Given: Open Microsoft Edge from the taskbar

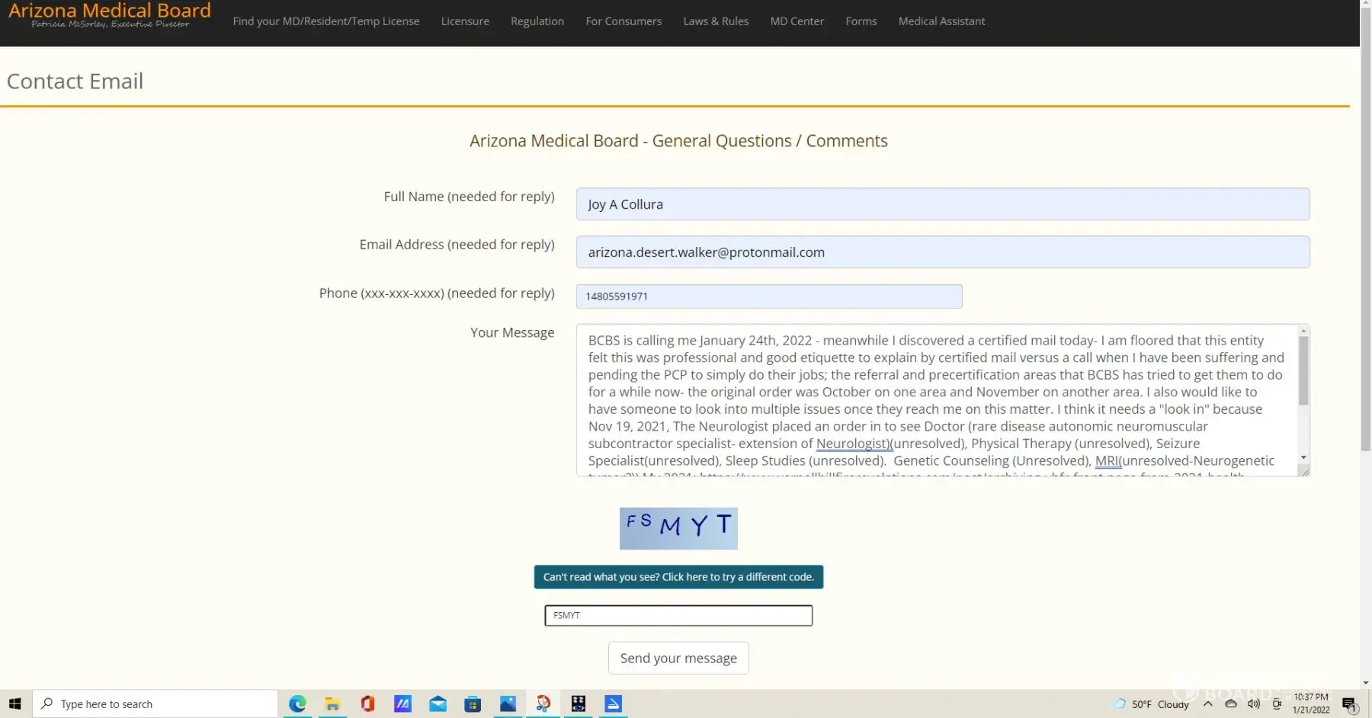Looking at the screenshot, I should point(297,704).
